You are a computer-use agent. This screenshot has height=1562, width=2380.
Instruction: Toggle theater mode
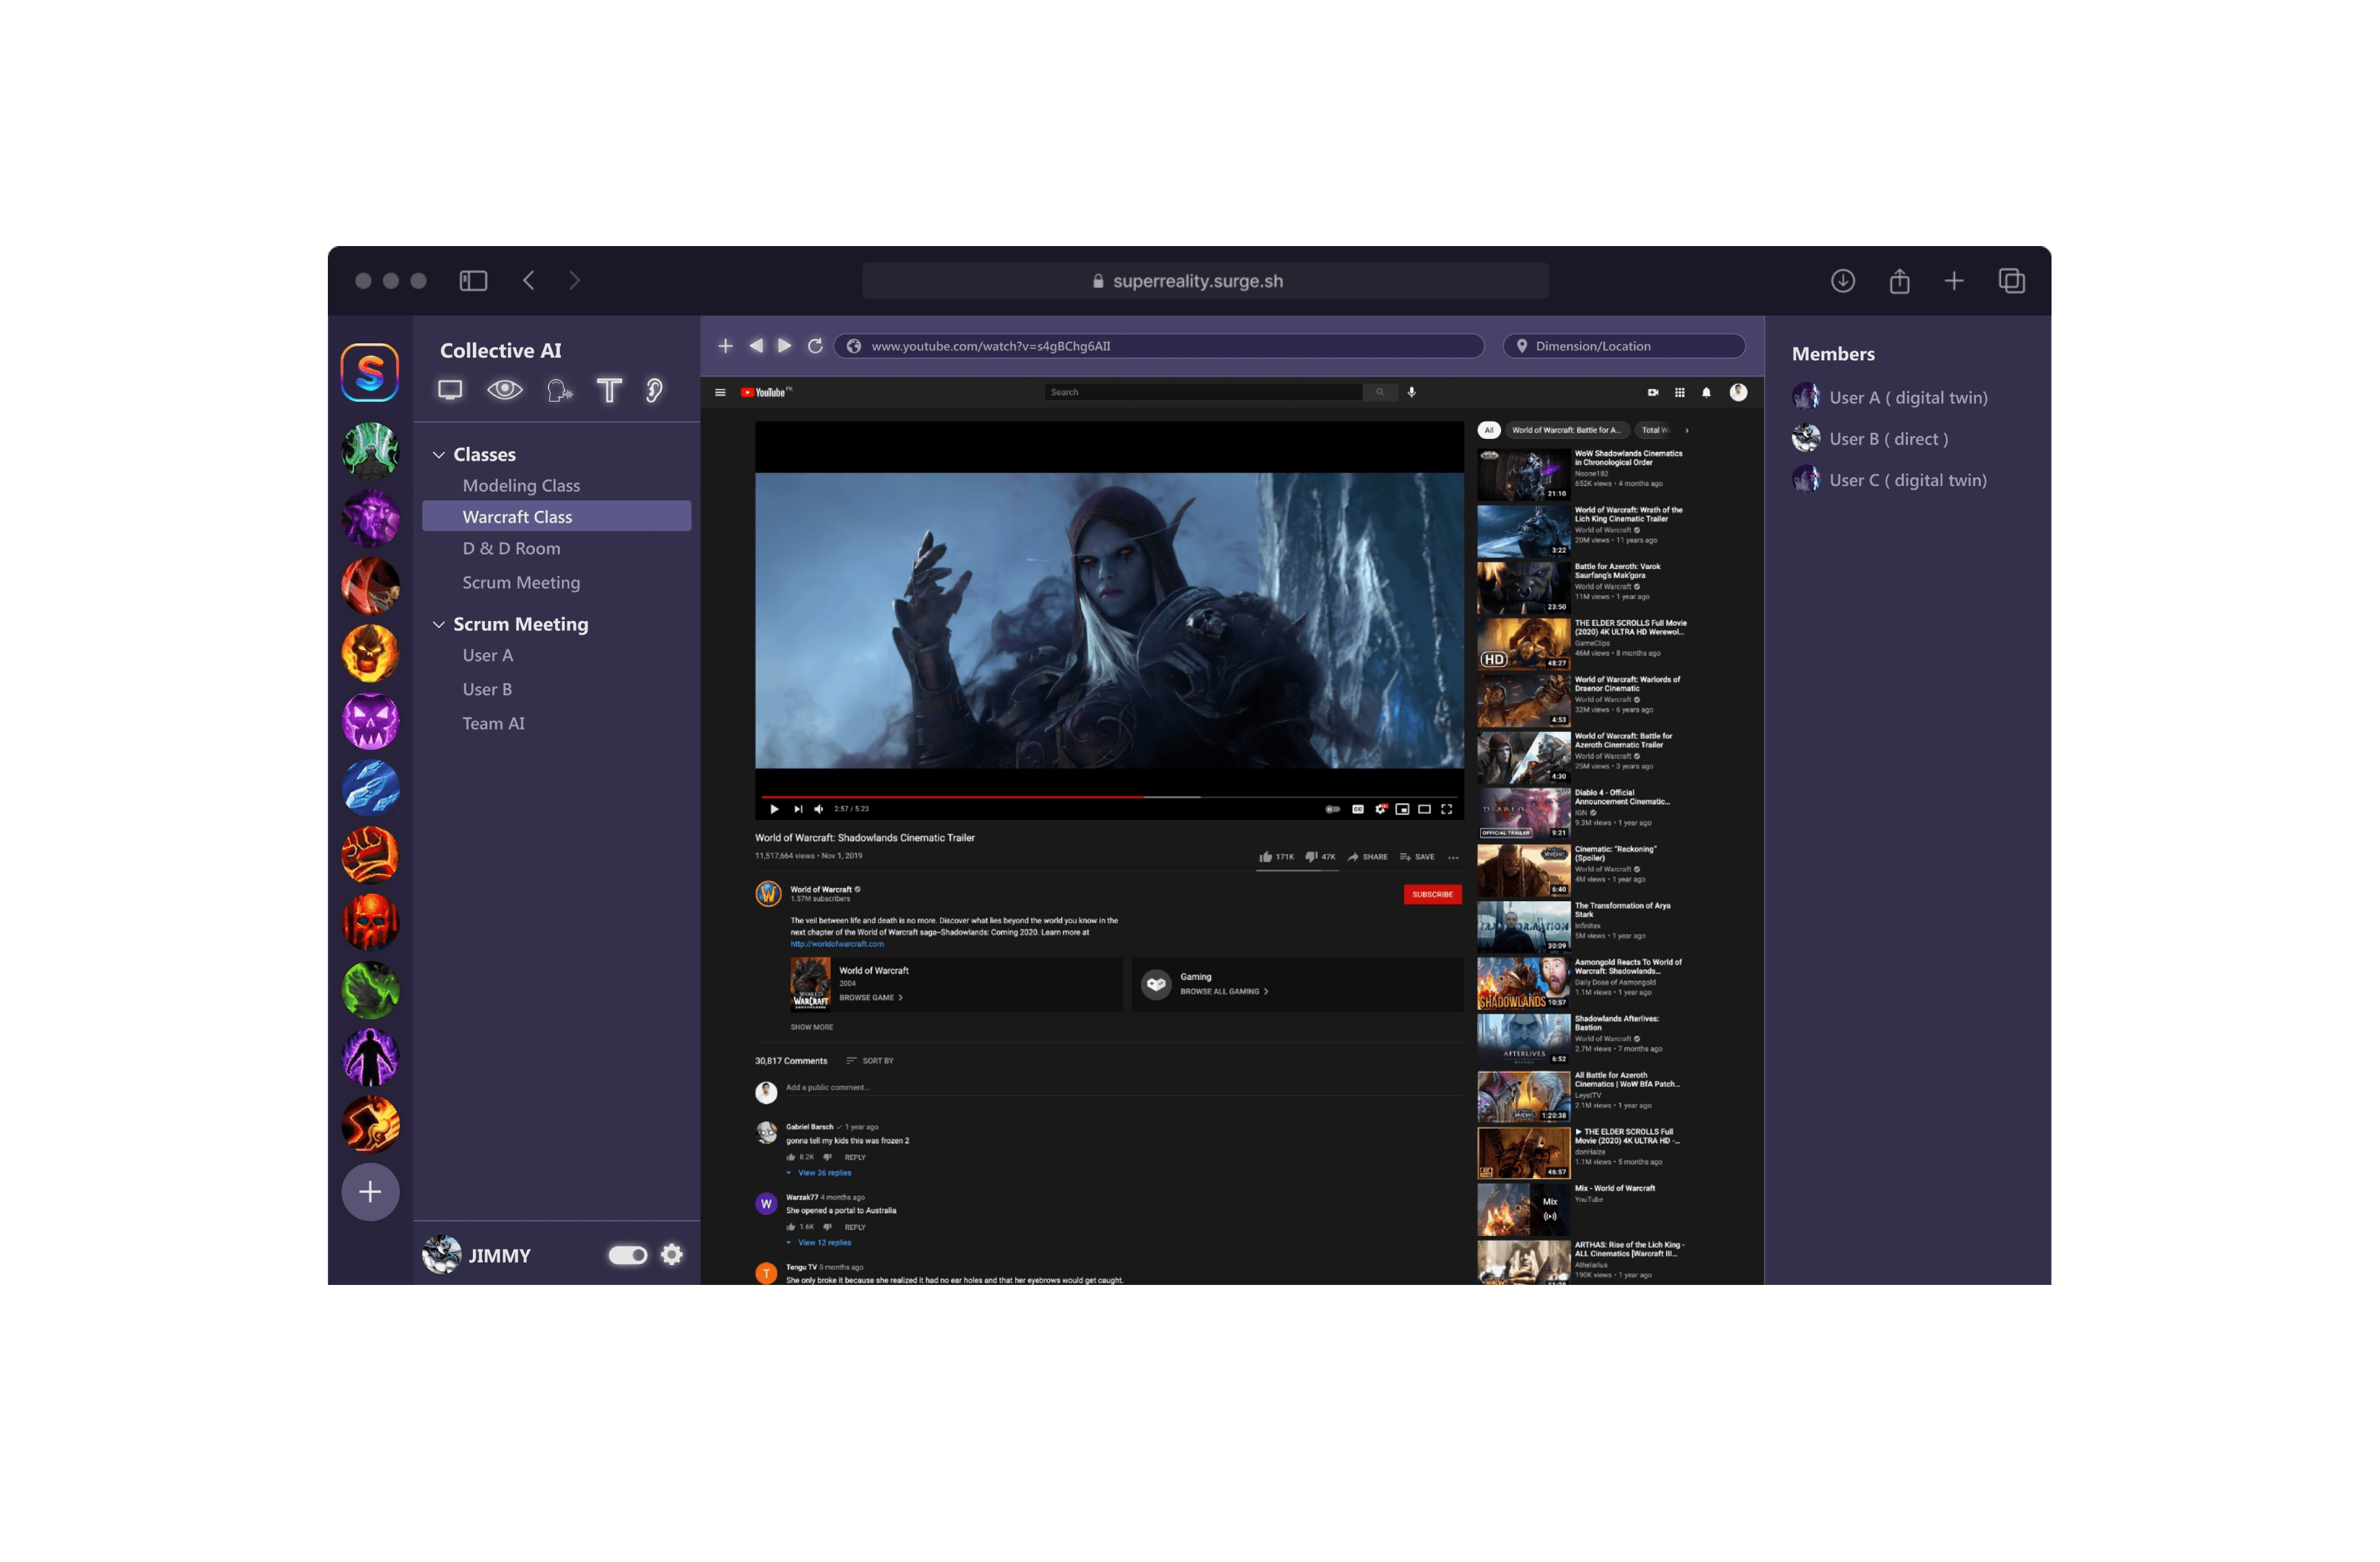click(x=1425, y=810)
